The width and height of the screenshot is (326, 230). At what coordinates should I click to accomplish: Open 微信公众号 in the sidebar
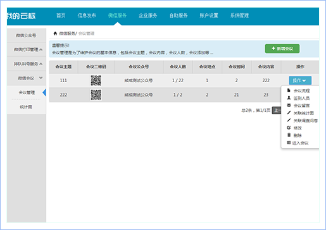[x=26, y=35]
